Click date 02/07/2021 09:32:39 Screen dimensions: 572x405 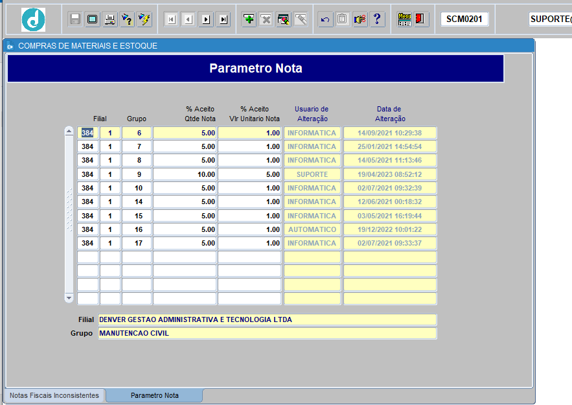tap(390, 188)
